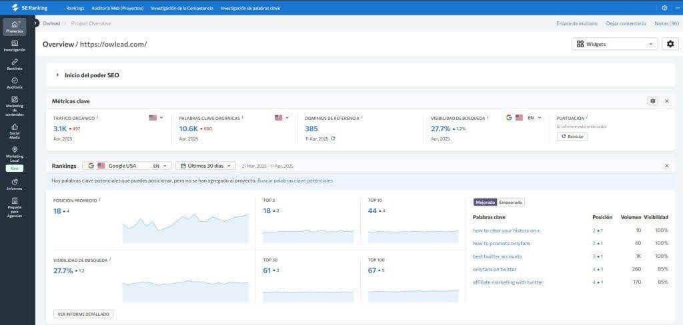
Task: Open the Últimos 30 días date dropdown
Action: click(x=205, y=166)
